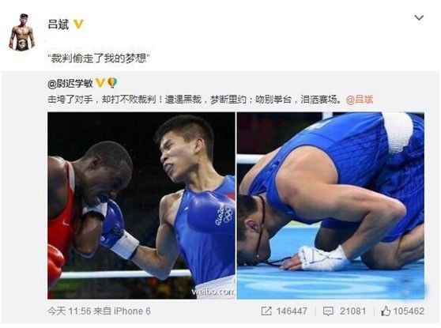Click the 105462 likes count
Image resolution: width=441 pixels, height=328 pixels.
coord(409,311)
